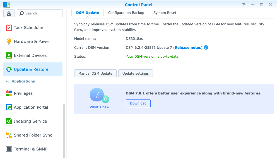The width and height of the screenshot is (277, 158).
Task: Select Hardware & Power in the sidebar
Action: [33, 42]
